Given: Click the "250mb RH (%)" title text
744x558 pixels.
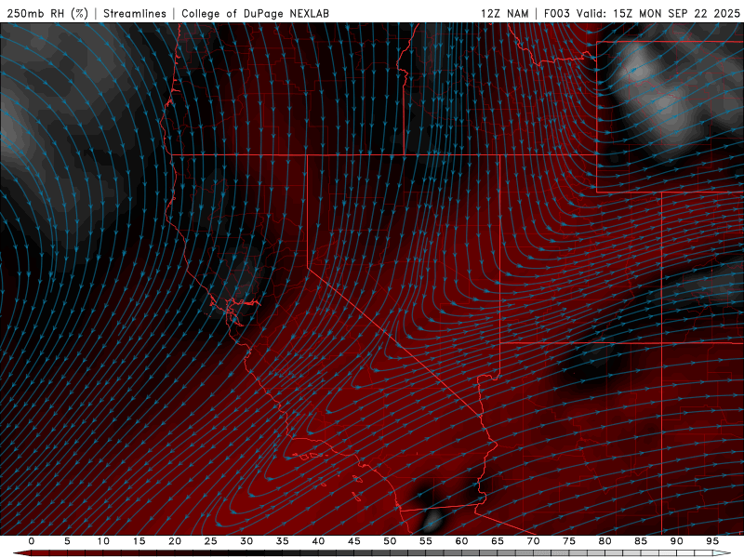Looking at the screenshot, I should (47, 13).
